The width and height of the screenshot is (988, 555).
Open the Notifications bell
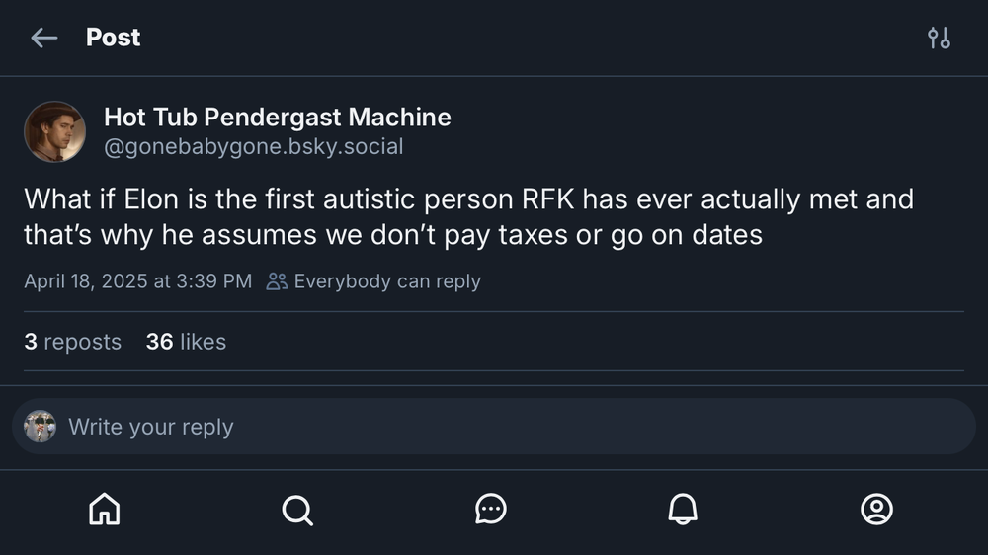click(x=683, y=509)
